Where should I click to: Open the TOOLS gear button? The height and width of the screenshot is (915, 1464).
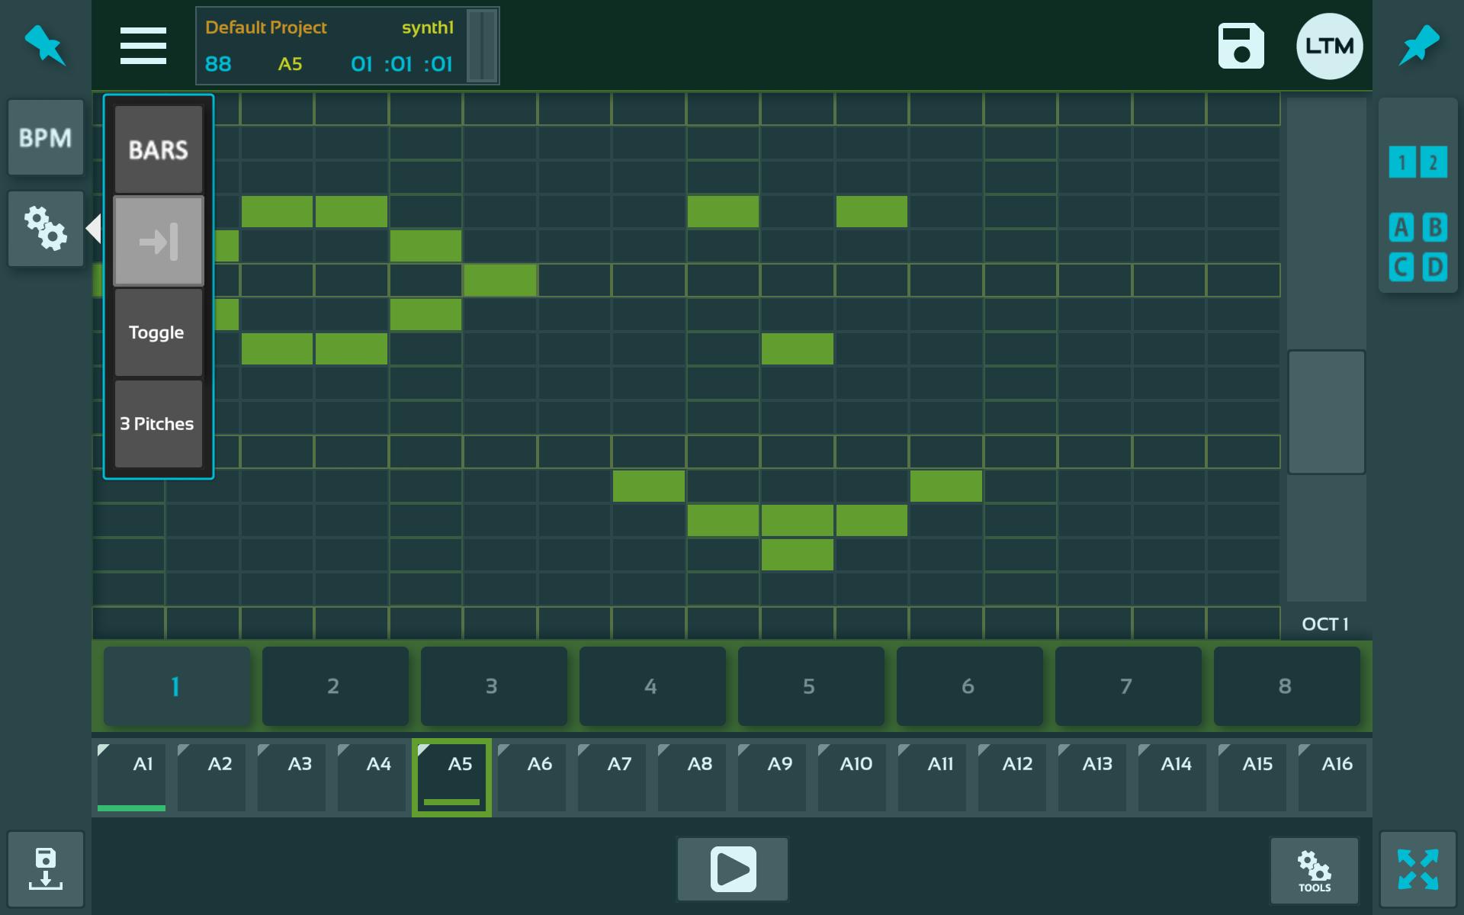pyautogui.click(x=1314, y=870)
